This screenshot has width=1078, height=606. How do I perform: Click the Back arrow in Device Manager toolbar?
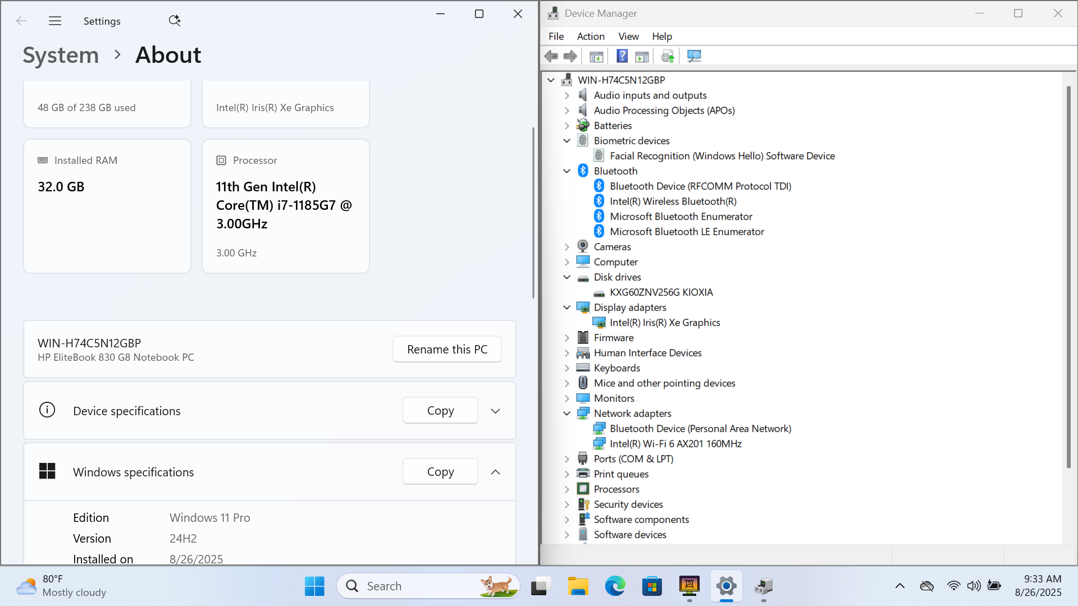coord(551,56)
